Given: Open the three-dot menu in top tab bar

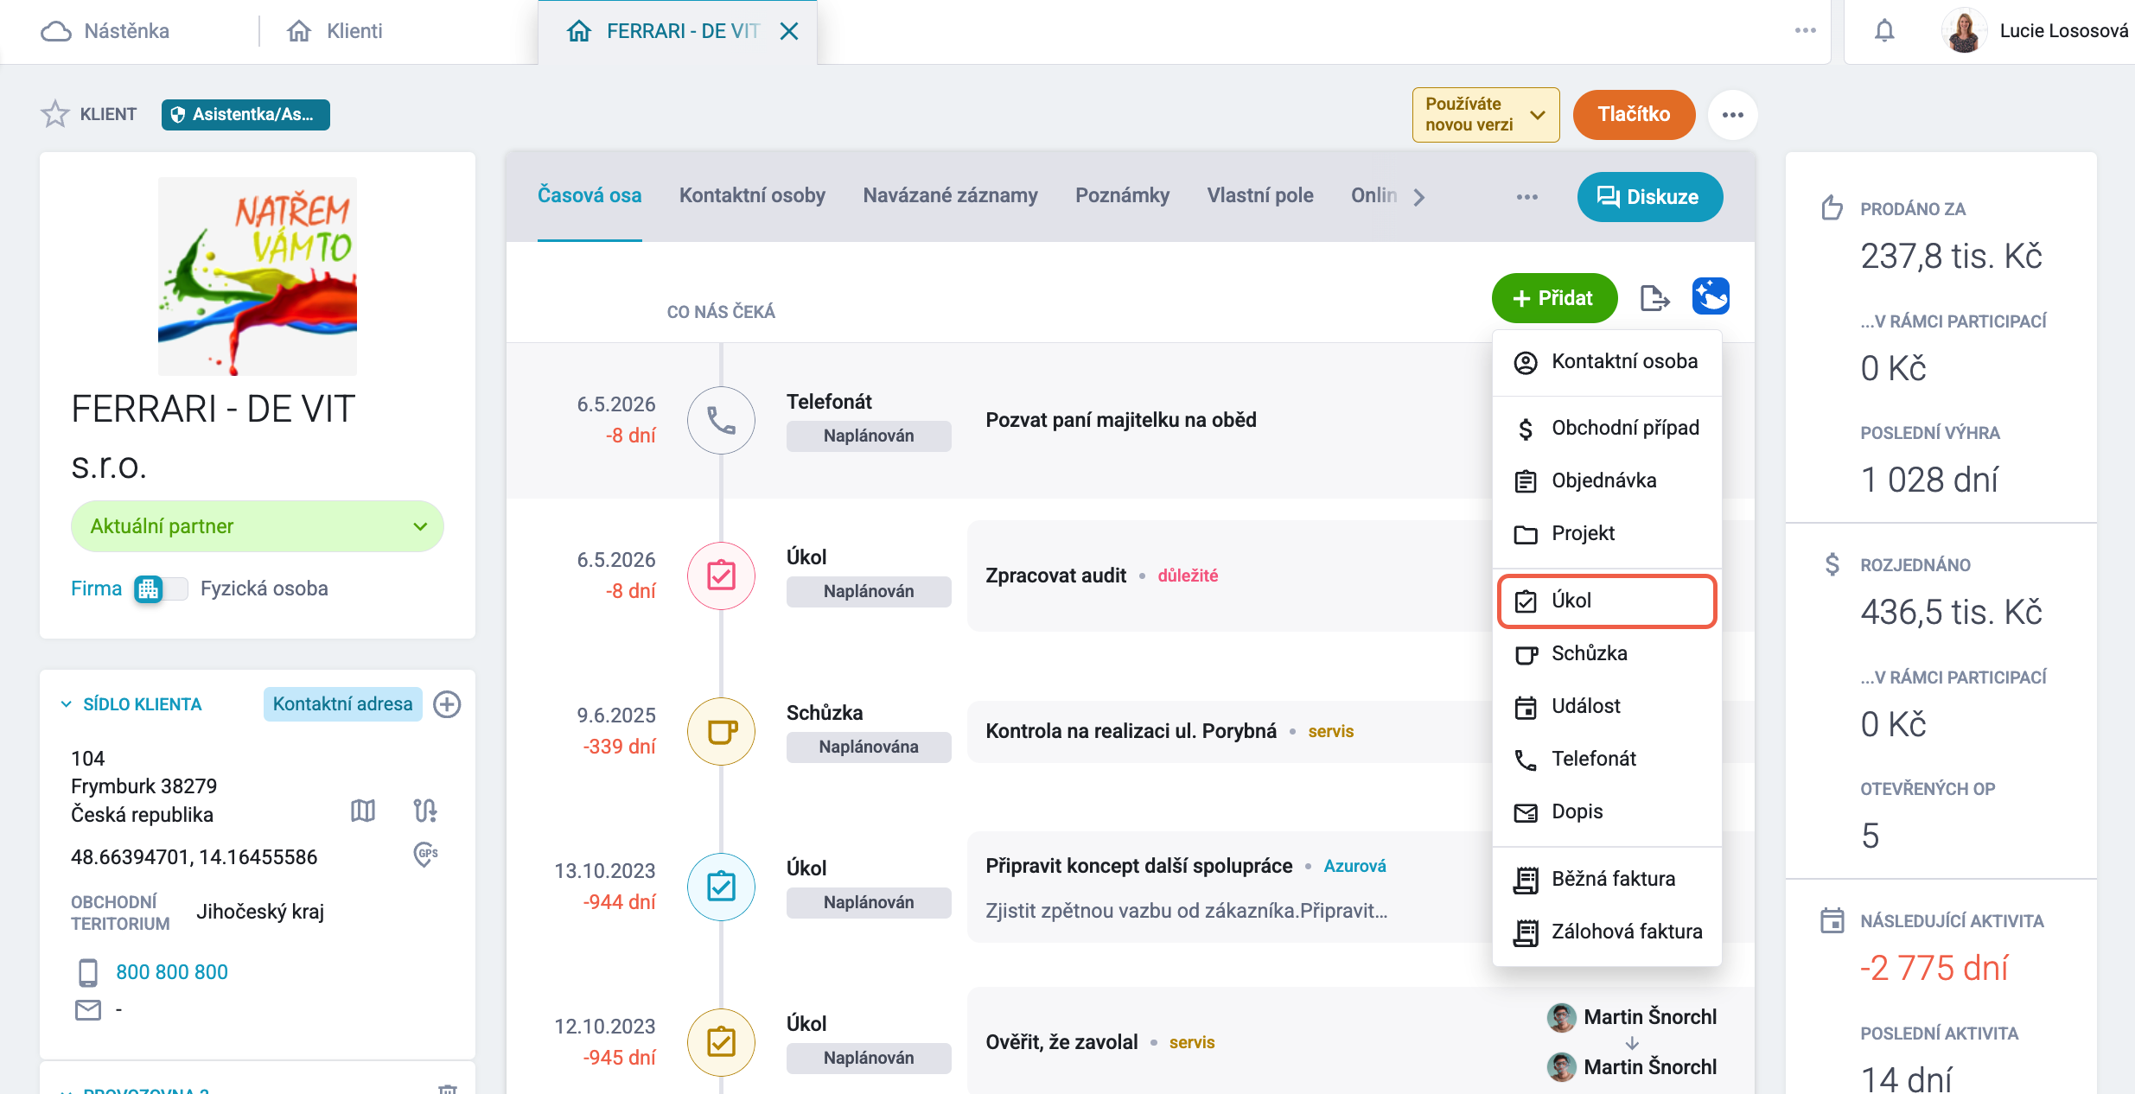Looking at the screenshot, I should 1805,30.
